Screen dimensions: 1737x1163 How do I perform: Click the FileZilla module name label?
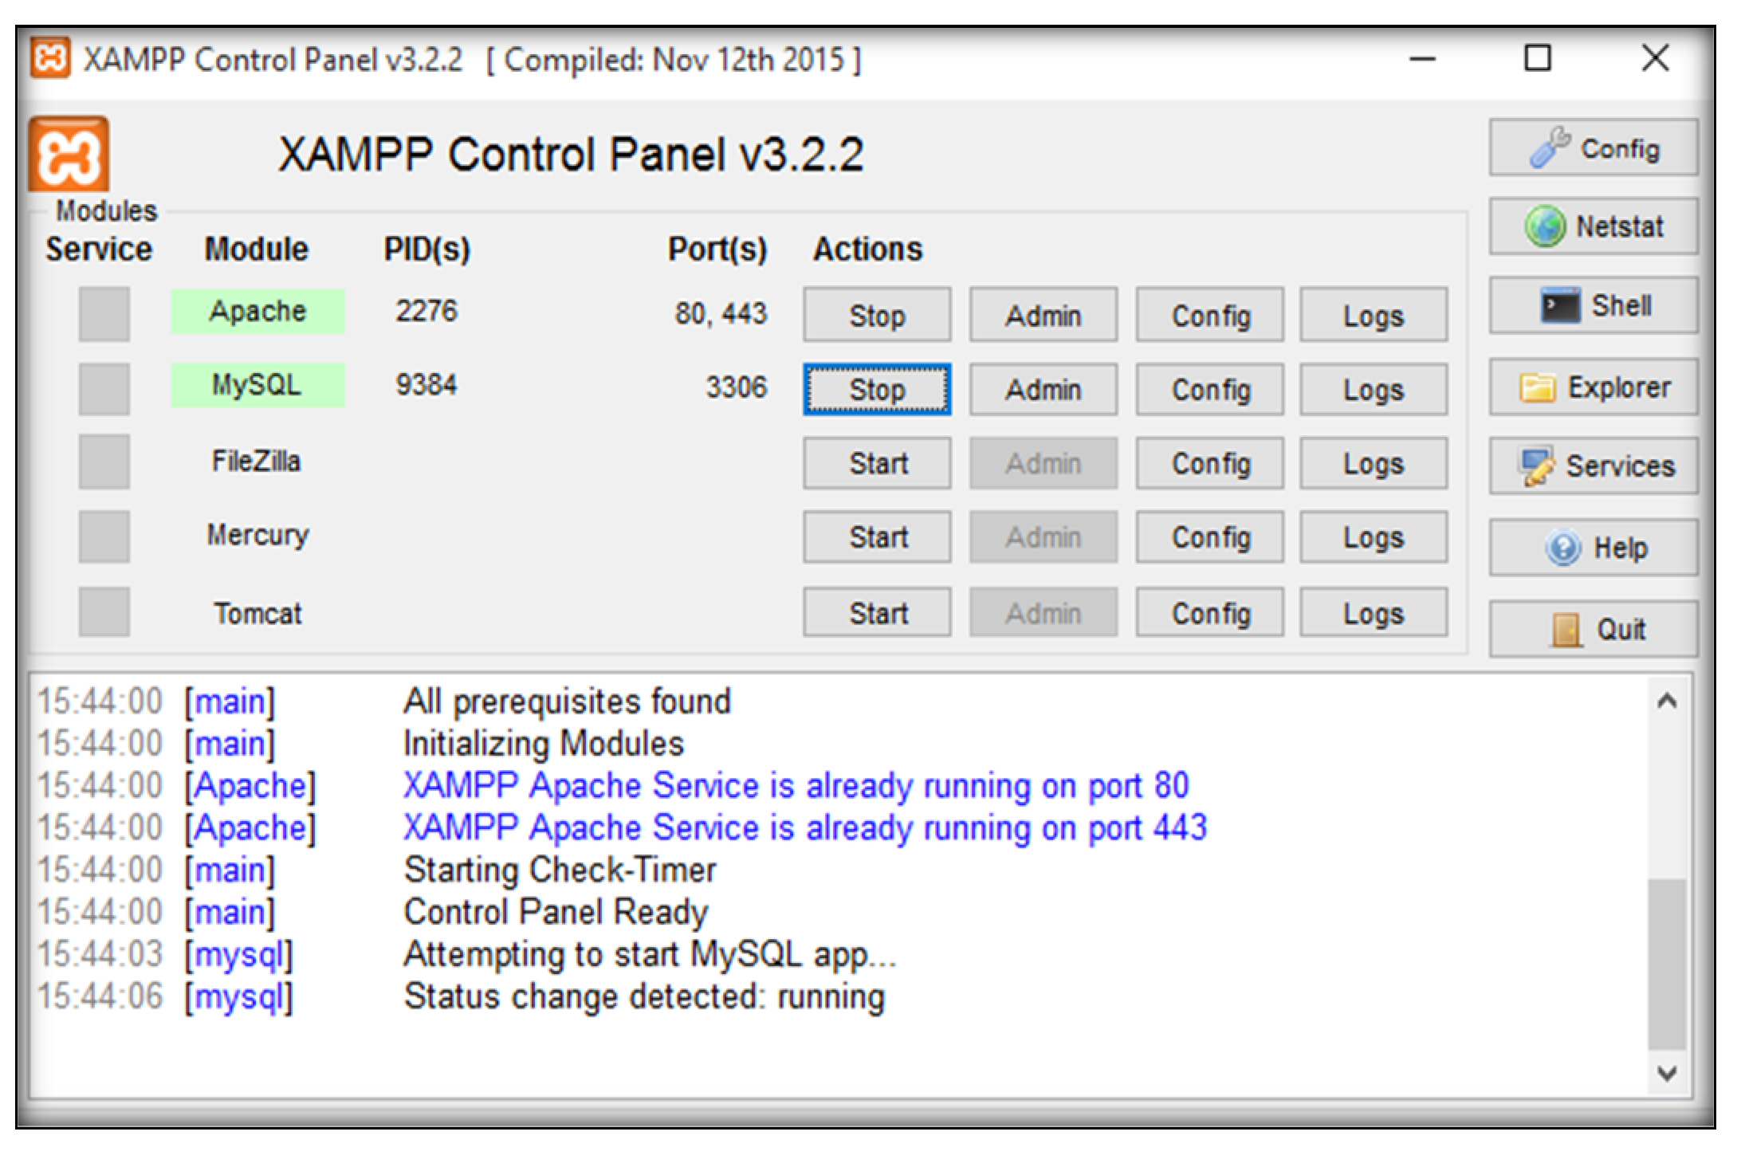click(x=256, y=461)
